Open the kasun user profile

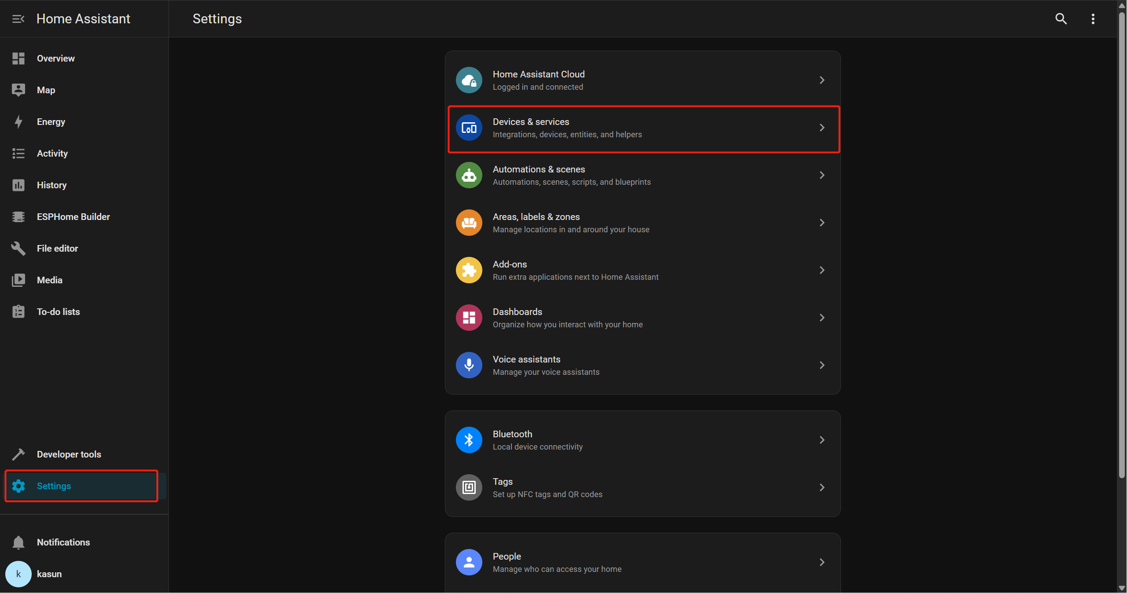pyautogui.click(x=49, y=574)
